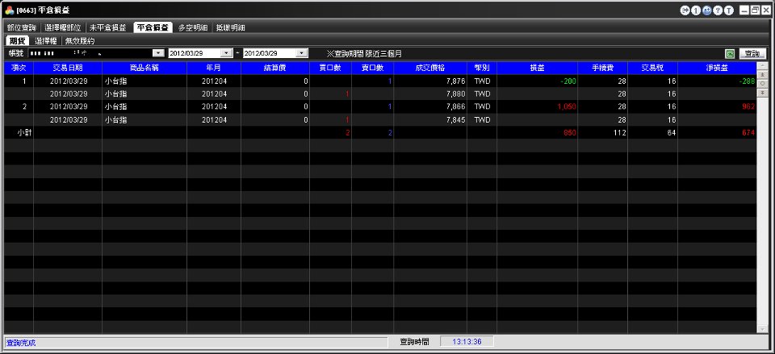Image resolution: width=775 pixels, height=354 pixels.
Task: Switch to the 未平倉損益 tab
Action: click(x=107, y=27)
